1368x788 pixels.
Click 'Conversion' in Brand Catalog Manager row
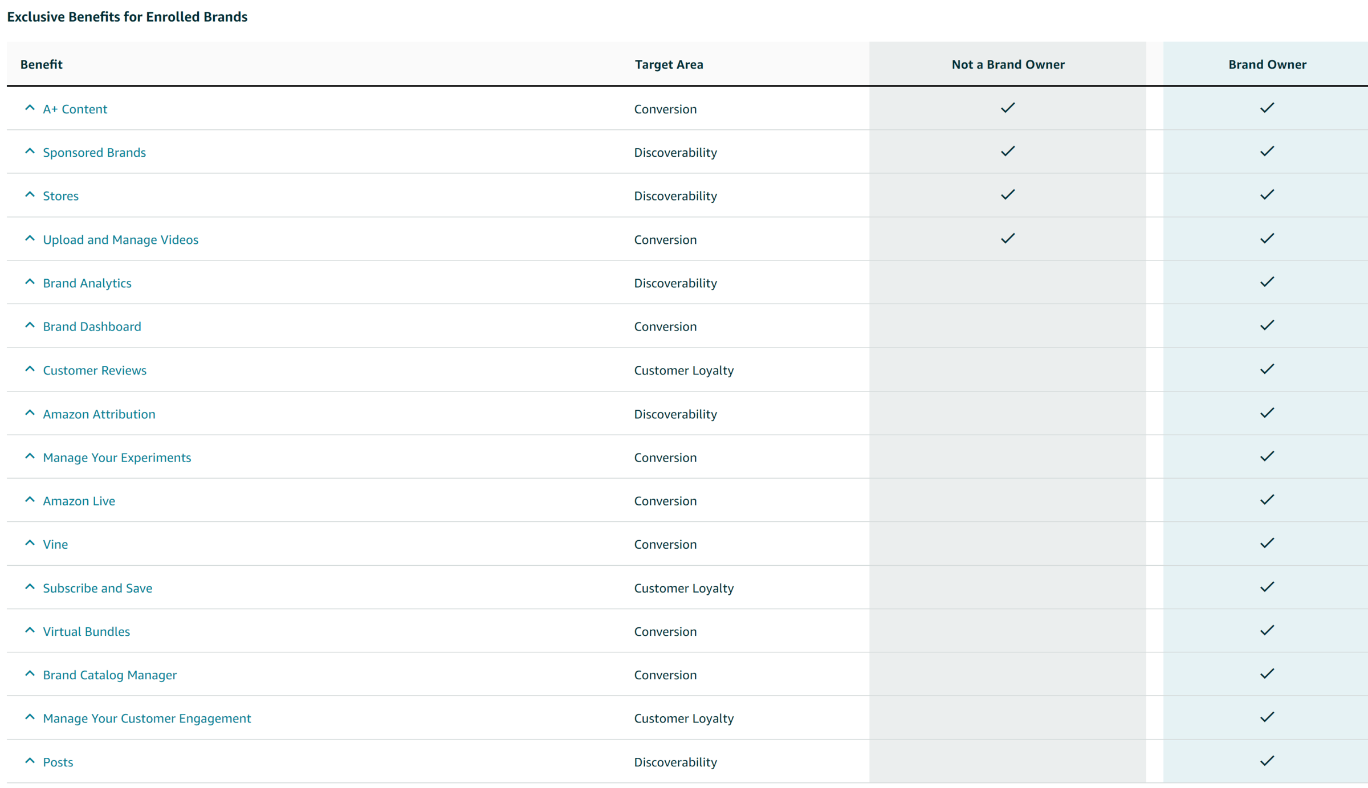(x=665, y=675)
